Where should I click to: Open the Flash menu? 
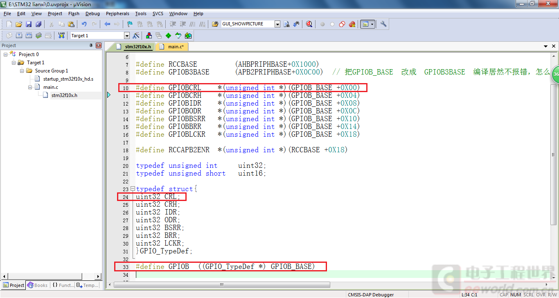[x=74, y=14]
